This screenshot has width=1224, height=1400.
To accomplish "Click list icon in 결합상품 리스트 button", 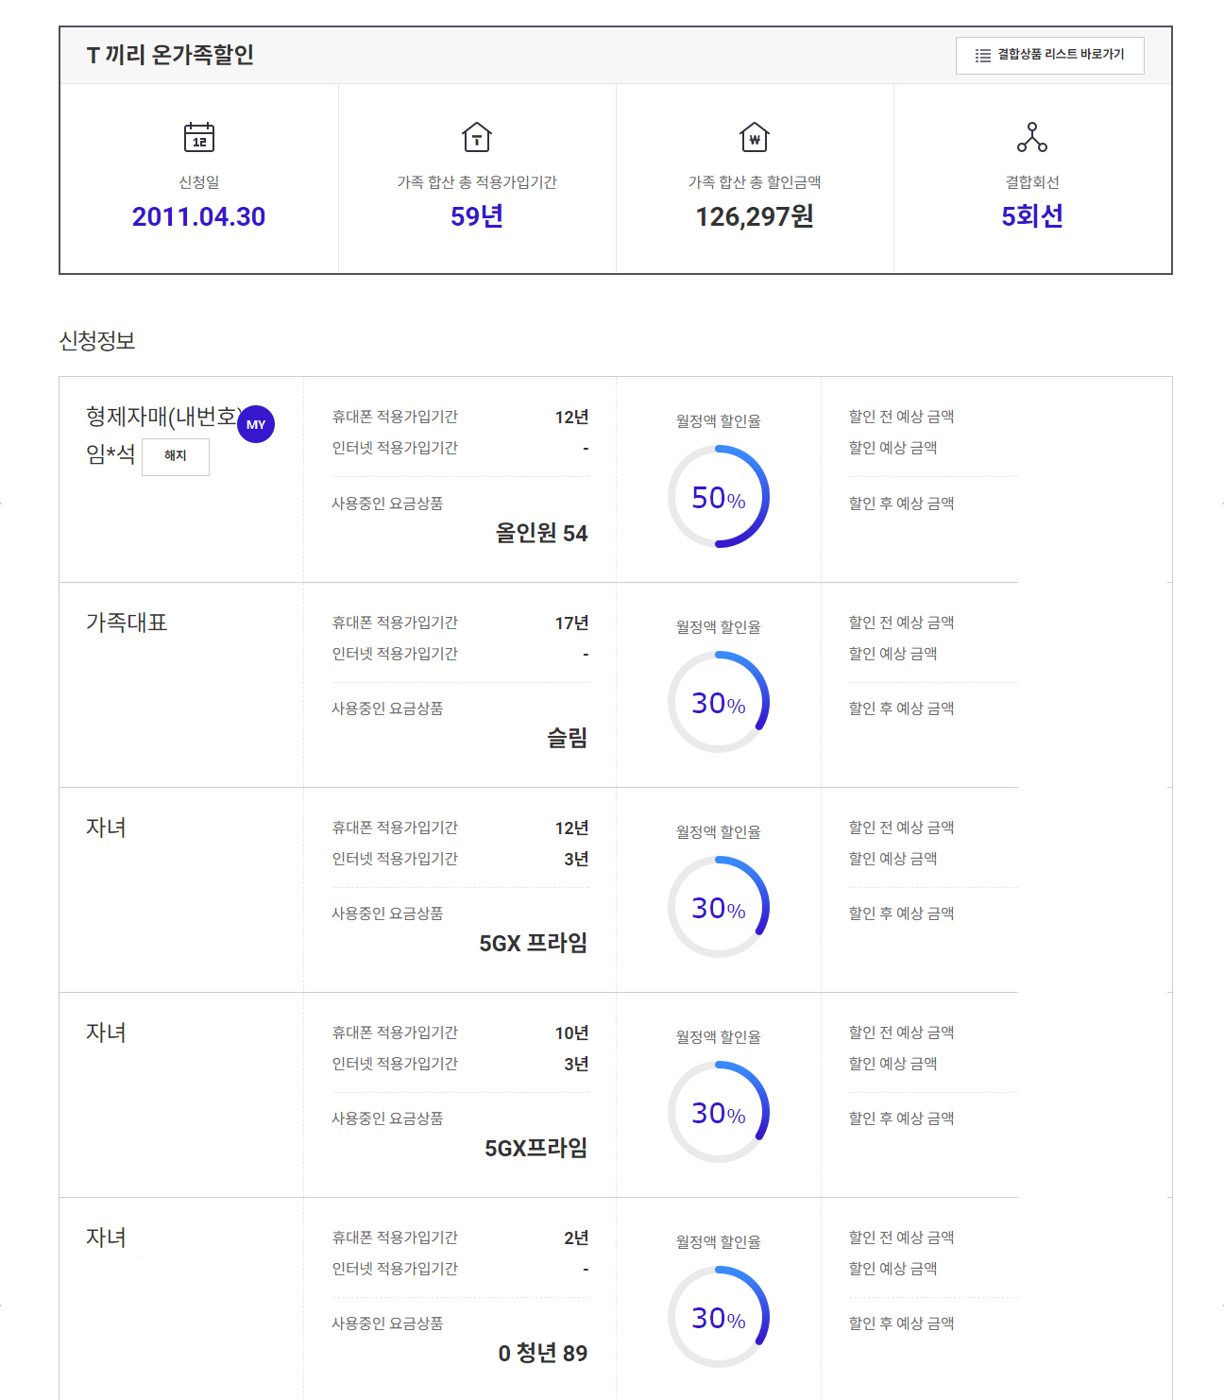I will (x=983, y=56).
